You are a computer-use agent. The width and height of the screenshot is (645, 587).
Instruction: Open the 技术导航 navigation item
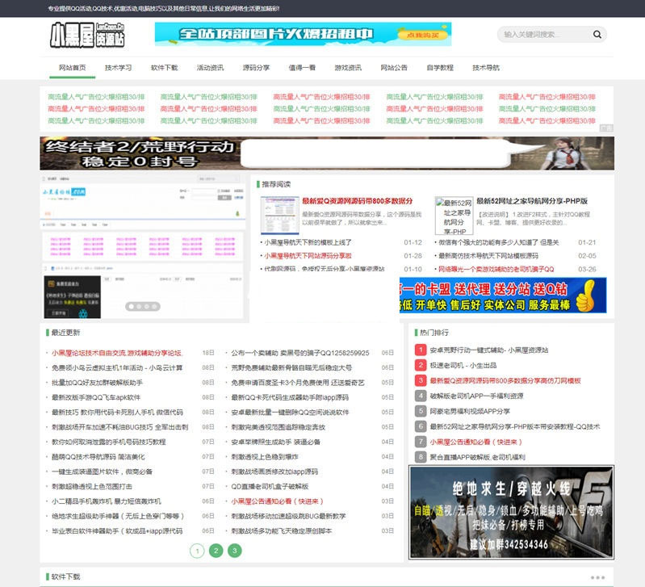click(486, 68)
